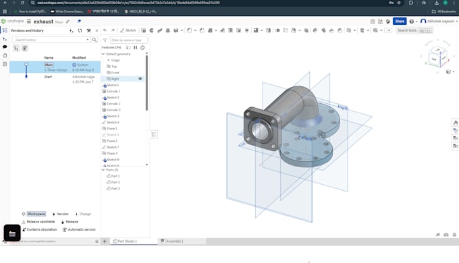Click the Redo arrow in the toolbar
459x263 pixels.
pyautogui.click(x=113, y=30)
